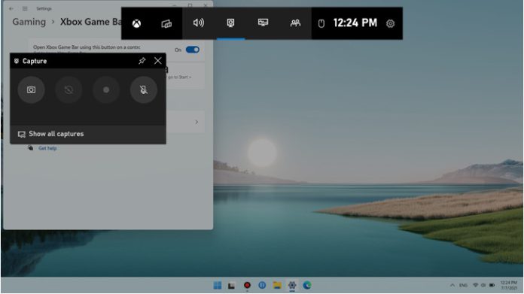524x294 pixels.
Task: Pin the Capture widget
Action: [x=142, y=61]
